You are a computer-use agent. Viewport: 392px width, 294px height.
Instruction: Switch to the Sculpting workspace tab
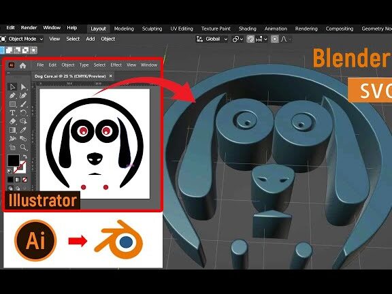(152, 29)
